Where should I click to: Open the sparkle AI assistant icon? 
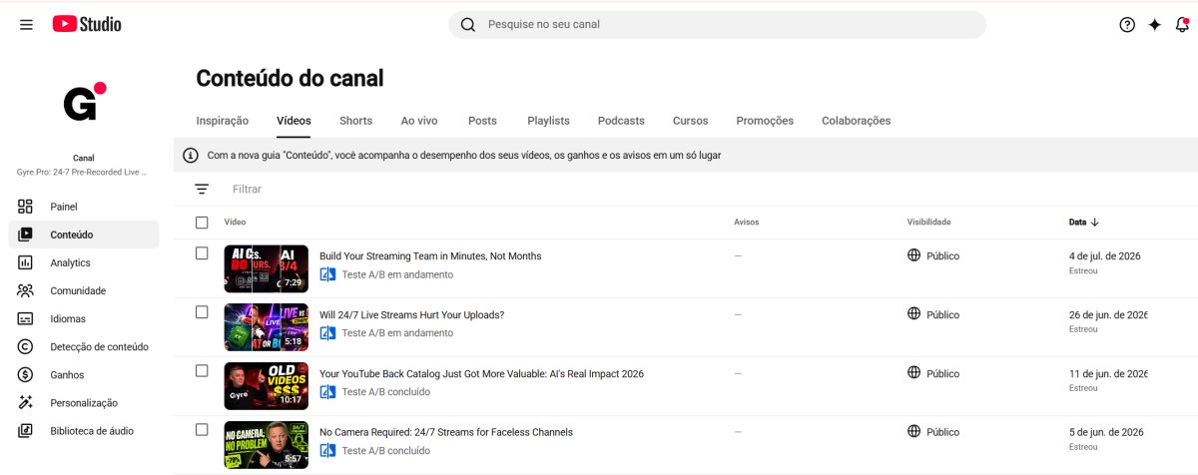pos(1155,25)
